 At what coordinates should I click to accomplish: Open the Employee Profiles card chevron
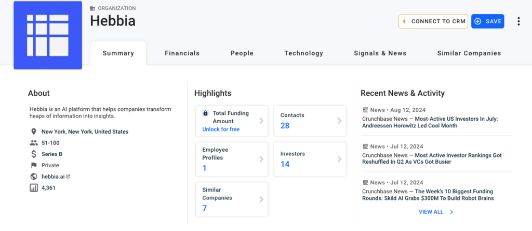click(261, 159)
